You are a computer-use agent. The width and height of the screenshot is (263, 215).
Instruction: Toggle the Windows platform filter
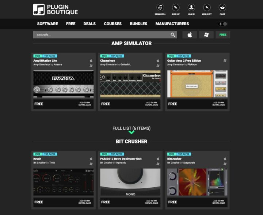point(206,35)
